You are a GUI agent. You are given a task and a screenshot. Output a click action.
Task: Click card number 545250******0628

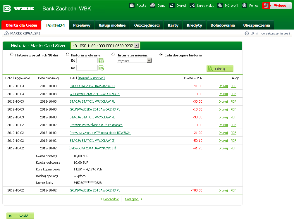[x=87, y=183]
